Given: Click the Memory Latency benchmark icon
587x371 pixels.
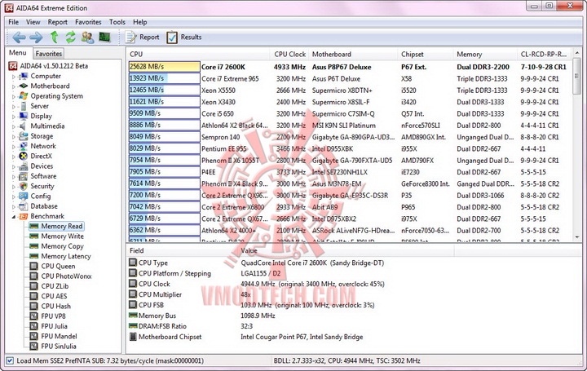Looking at the screenshot, I should pos(34,257).
